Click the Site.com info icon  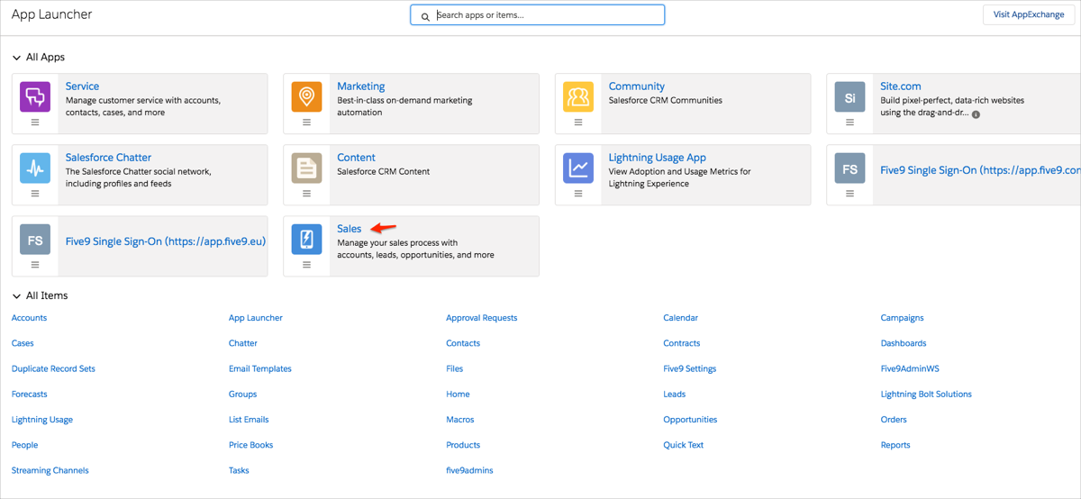coord(976,114)
